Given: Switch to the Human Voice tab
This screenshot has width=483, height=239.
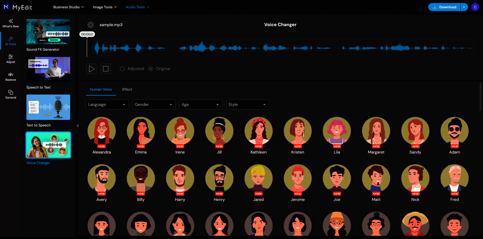Looking at the screenshot, I should click(101, 90).
